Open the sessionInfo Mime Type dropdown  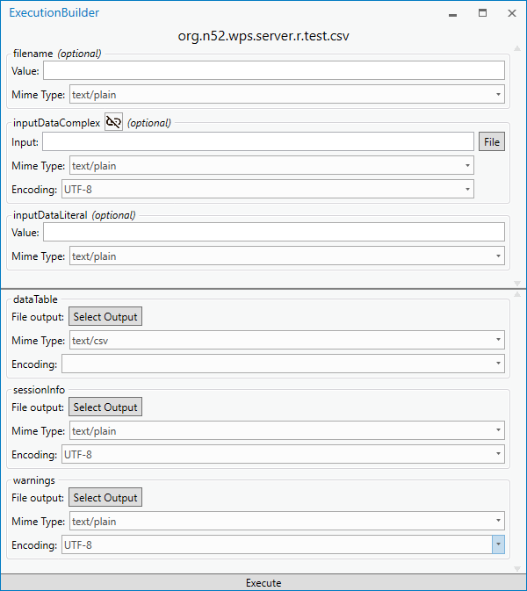(x=287, y=430)
